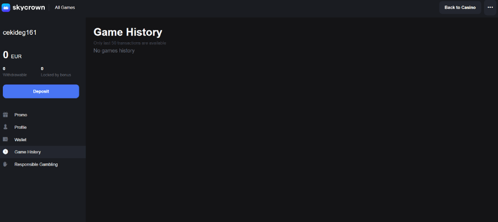
Task: Click the Game History clock icon
Action: pos(6,152)
